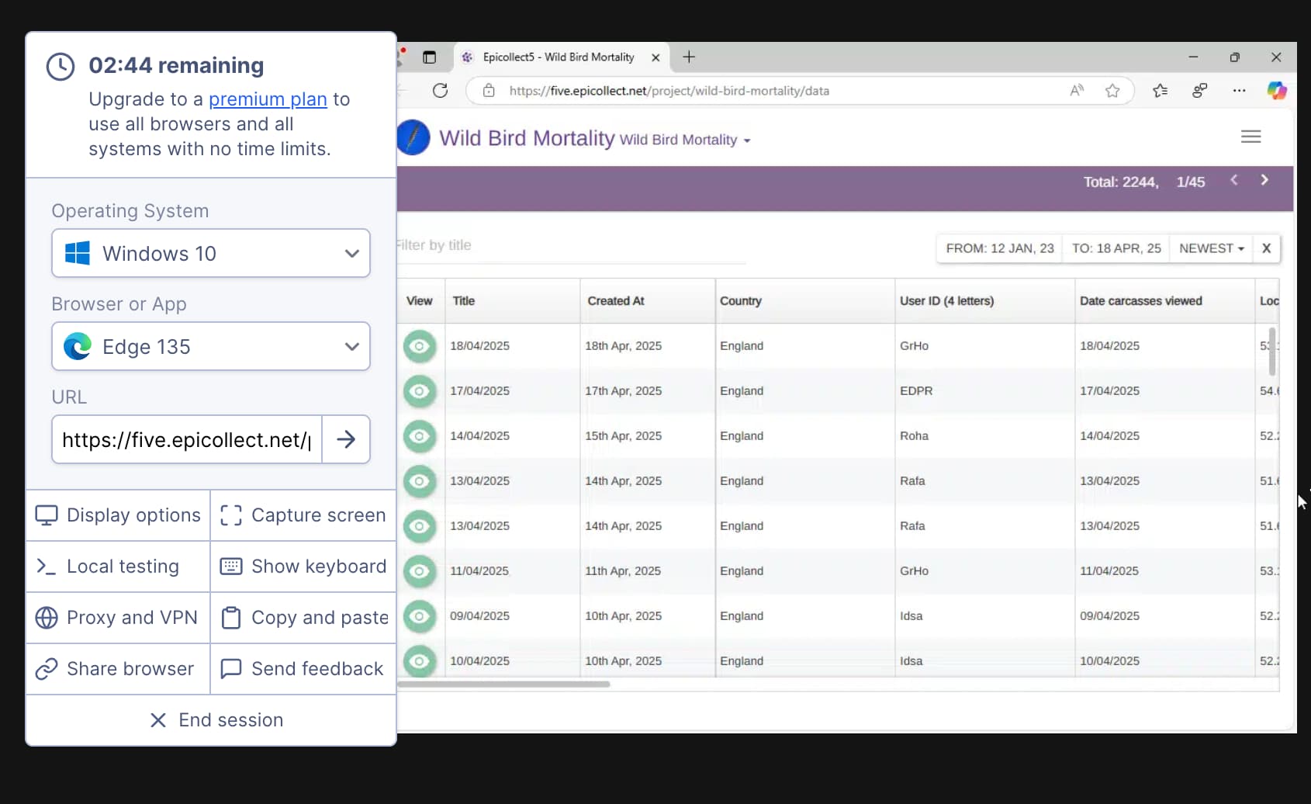
Task: Refresh the Epicollect page in Edge
Action: tap(440, 91)
